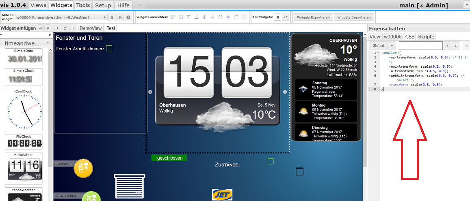Lock all widgets icon
This screenshot has height=201, width=470.
pos(277,17)
